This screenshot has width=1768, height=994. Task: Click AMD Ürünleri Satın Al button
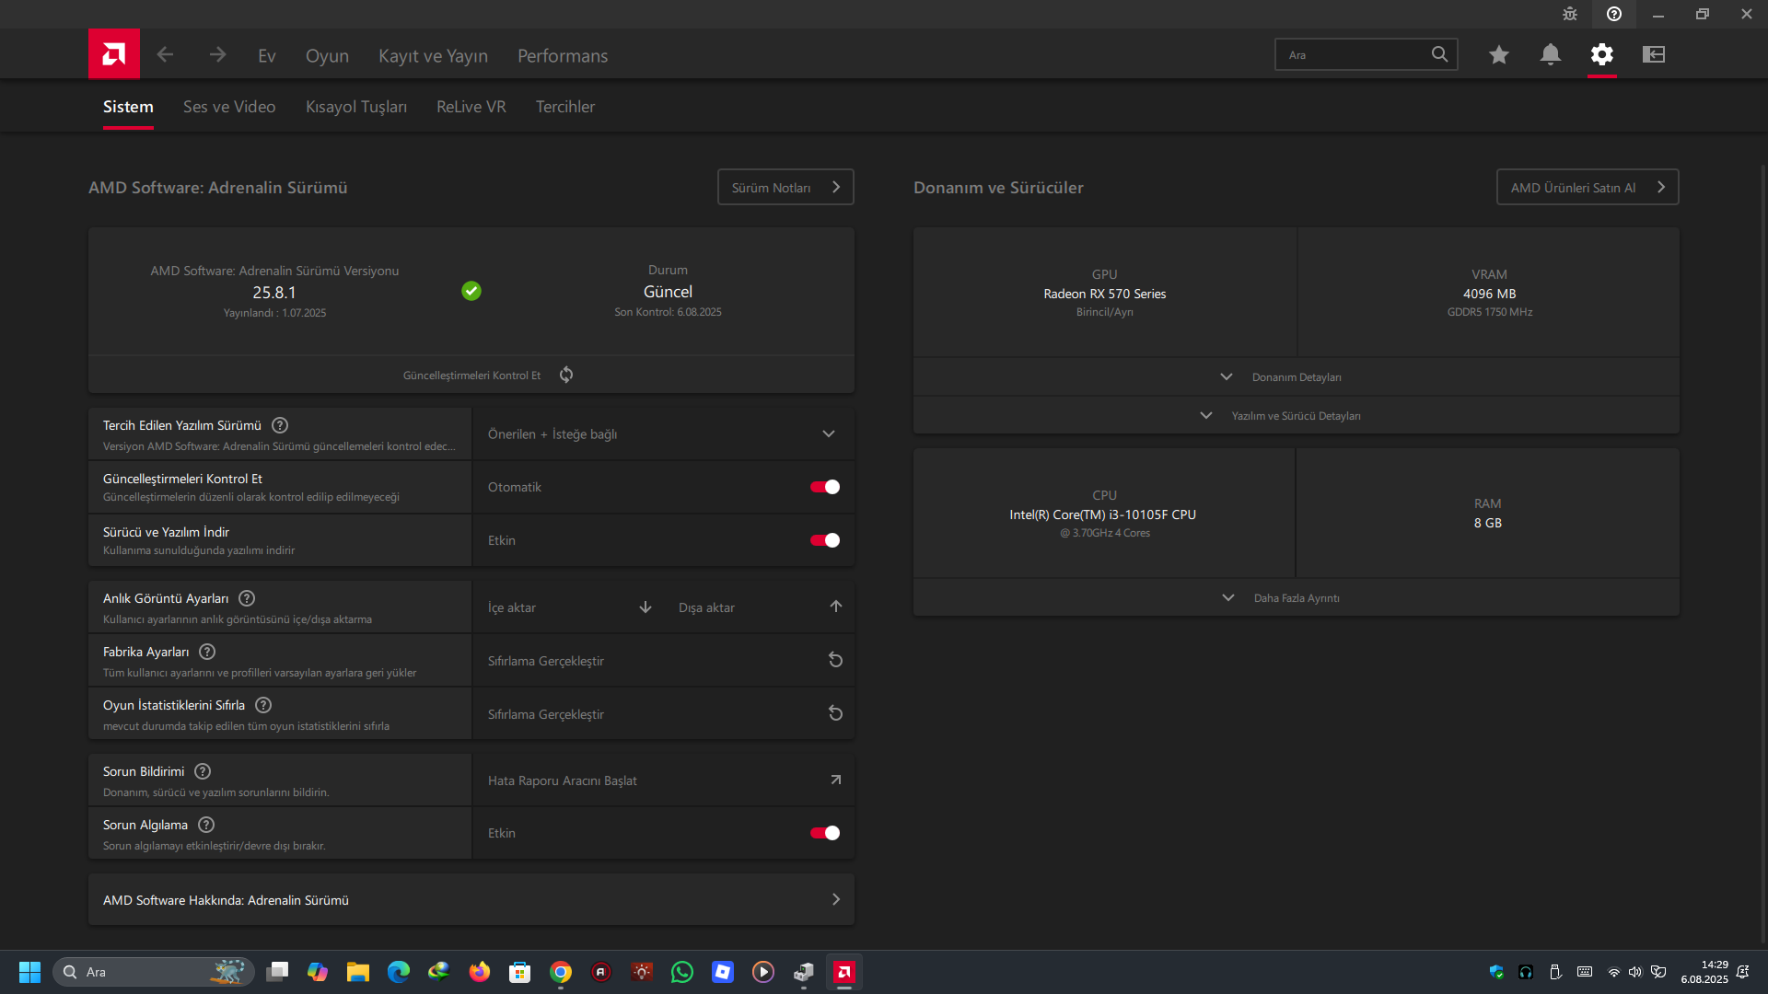click(1588, 187)
